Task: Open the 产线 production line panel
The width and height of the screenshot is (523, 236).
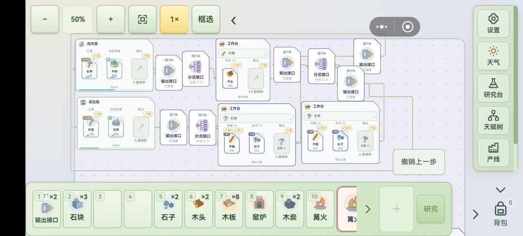Action: tap(493, 153)
